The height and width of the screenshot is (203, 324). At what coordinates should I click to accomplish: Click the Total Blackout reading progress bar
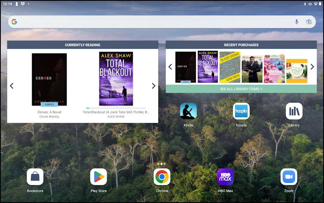[116, 108]
